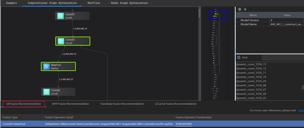Click the Name column header
The height and width of the screenshot is (128, 304).
point(253,15)
